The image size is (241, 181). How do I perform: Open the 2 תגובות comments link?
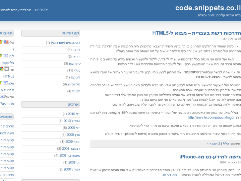pos(213,143)
